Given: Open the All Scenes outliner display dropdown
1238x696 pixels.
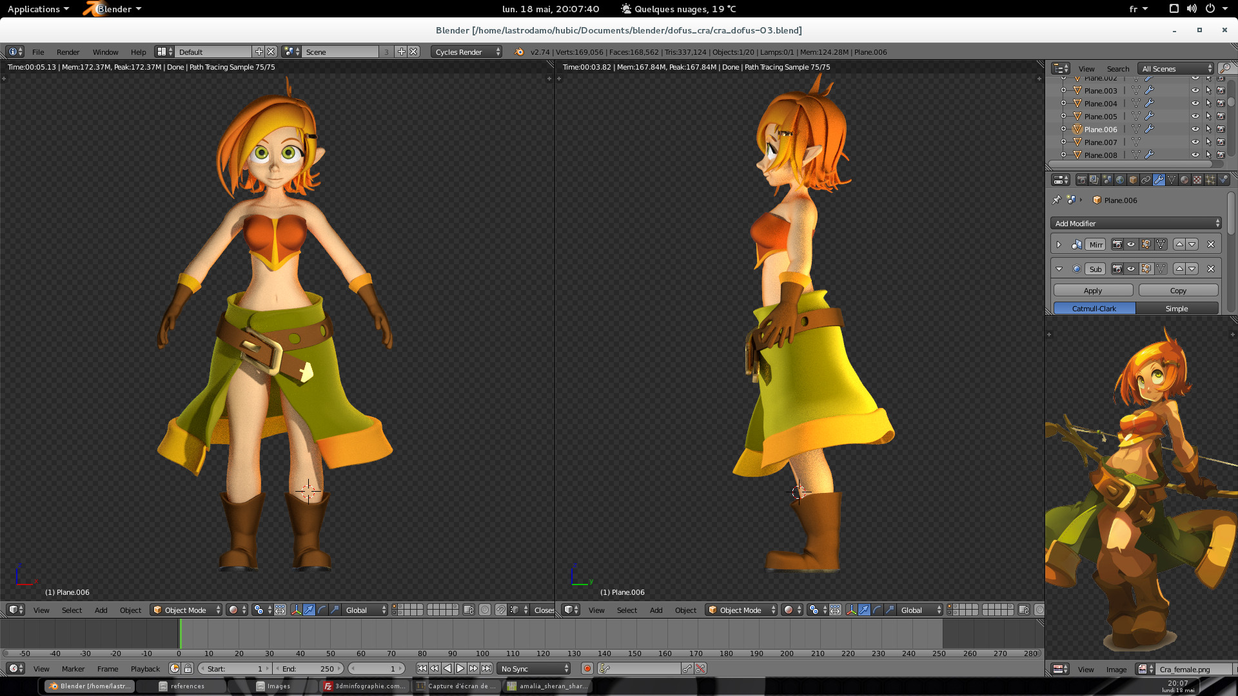Looking at the screenshot, I should coord(1176,69).
